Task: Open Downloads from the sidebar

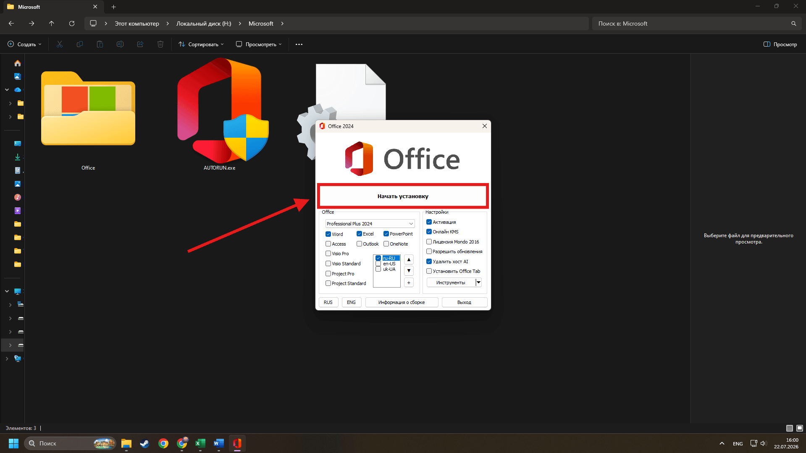Action: 18,157
